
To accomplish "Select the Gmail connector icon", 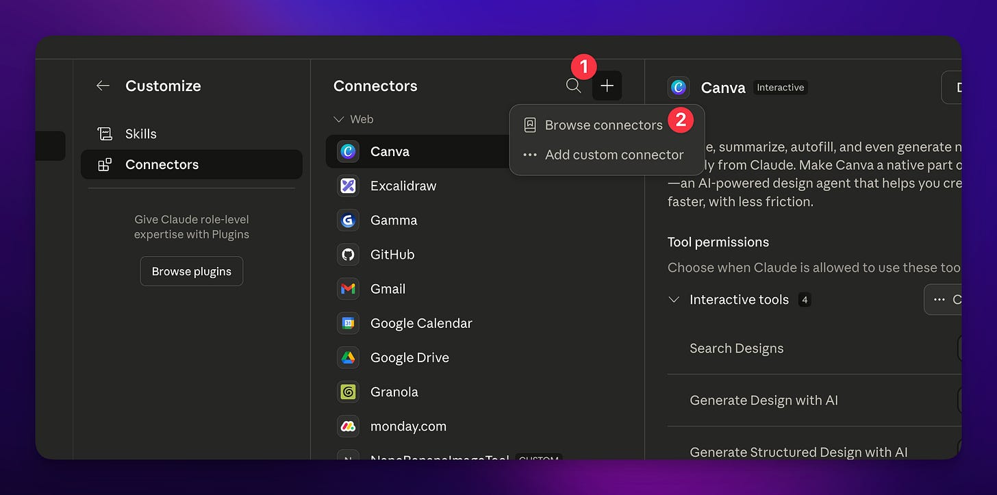I will click(349, 288).
